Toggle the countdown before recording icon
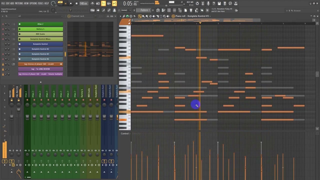The height and width of the screenshot is (180, 320). point(103,3)
